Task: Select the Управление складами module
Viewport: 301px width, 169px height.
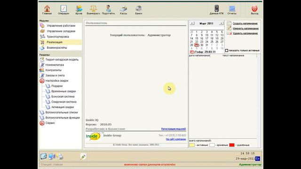Action: click(61, 31)
